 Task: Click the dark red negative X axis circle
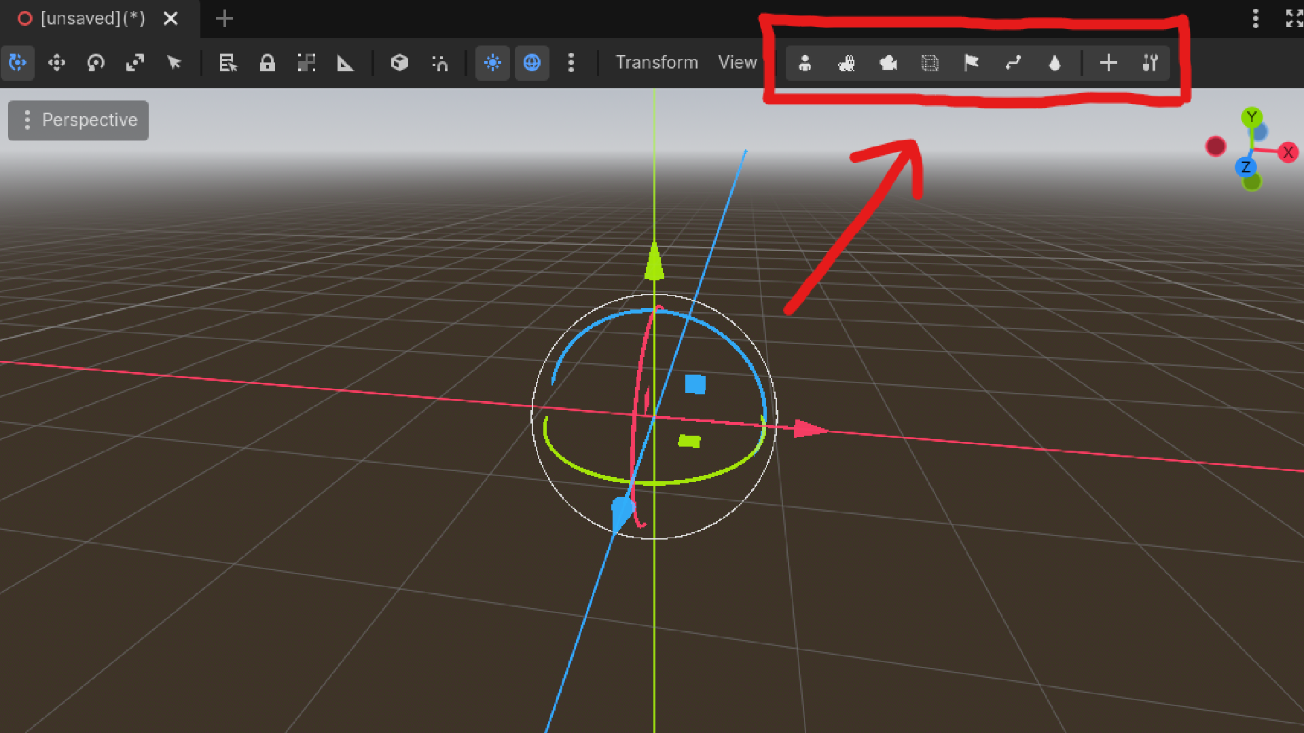coord(1216,146)
